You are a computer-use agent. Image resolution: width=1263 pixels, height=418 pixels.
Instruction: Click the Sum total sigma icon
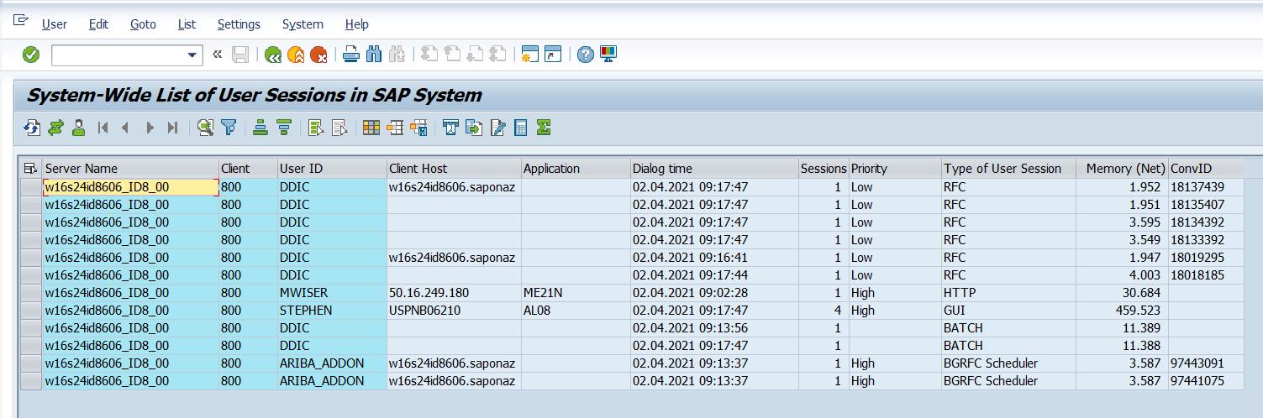point(543,128)
